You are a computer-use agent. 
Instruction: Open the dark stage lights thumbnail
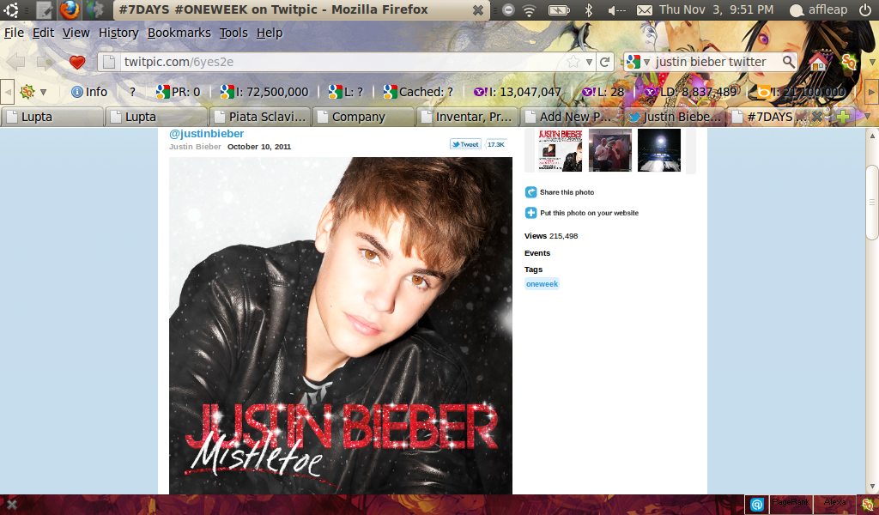(659, 150)
